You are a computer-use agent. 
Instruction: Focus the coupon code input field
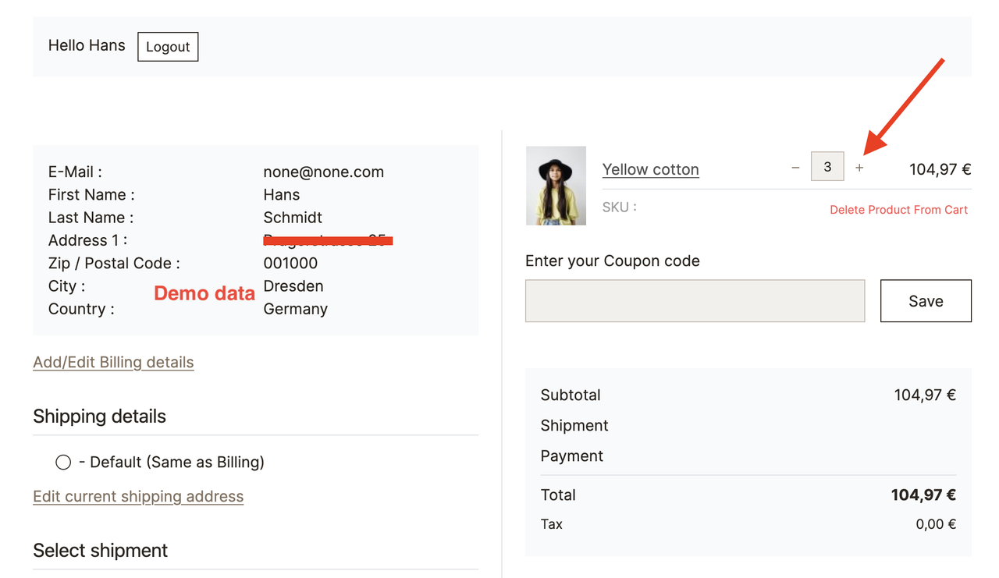[695, 301]
